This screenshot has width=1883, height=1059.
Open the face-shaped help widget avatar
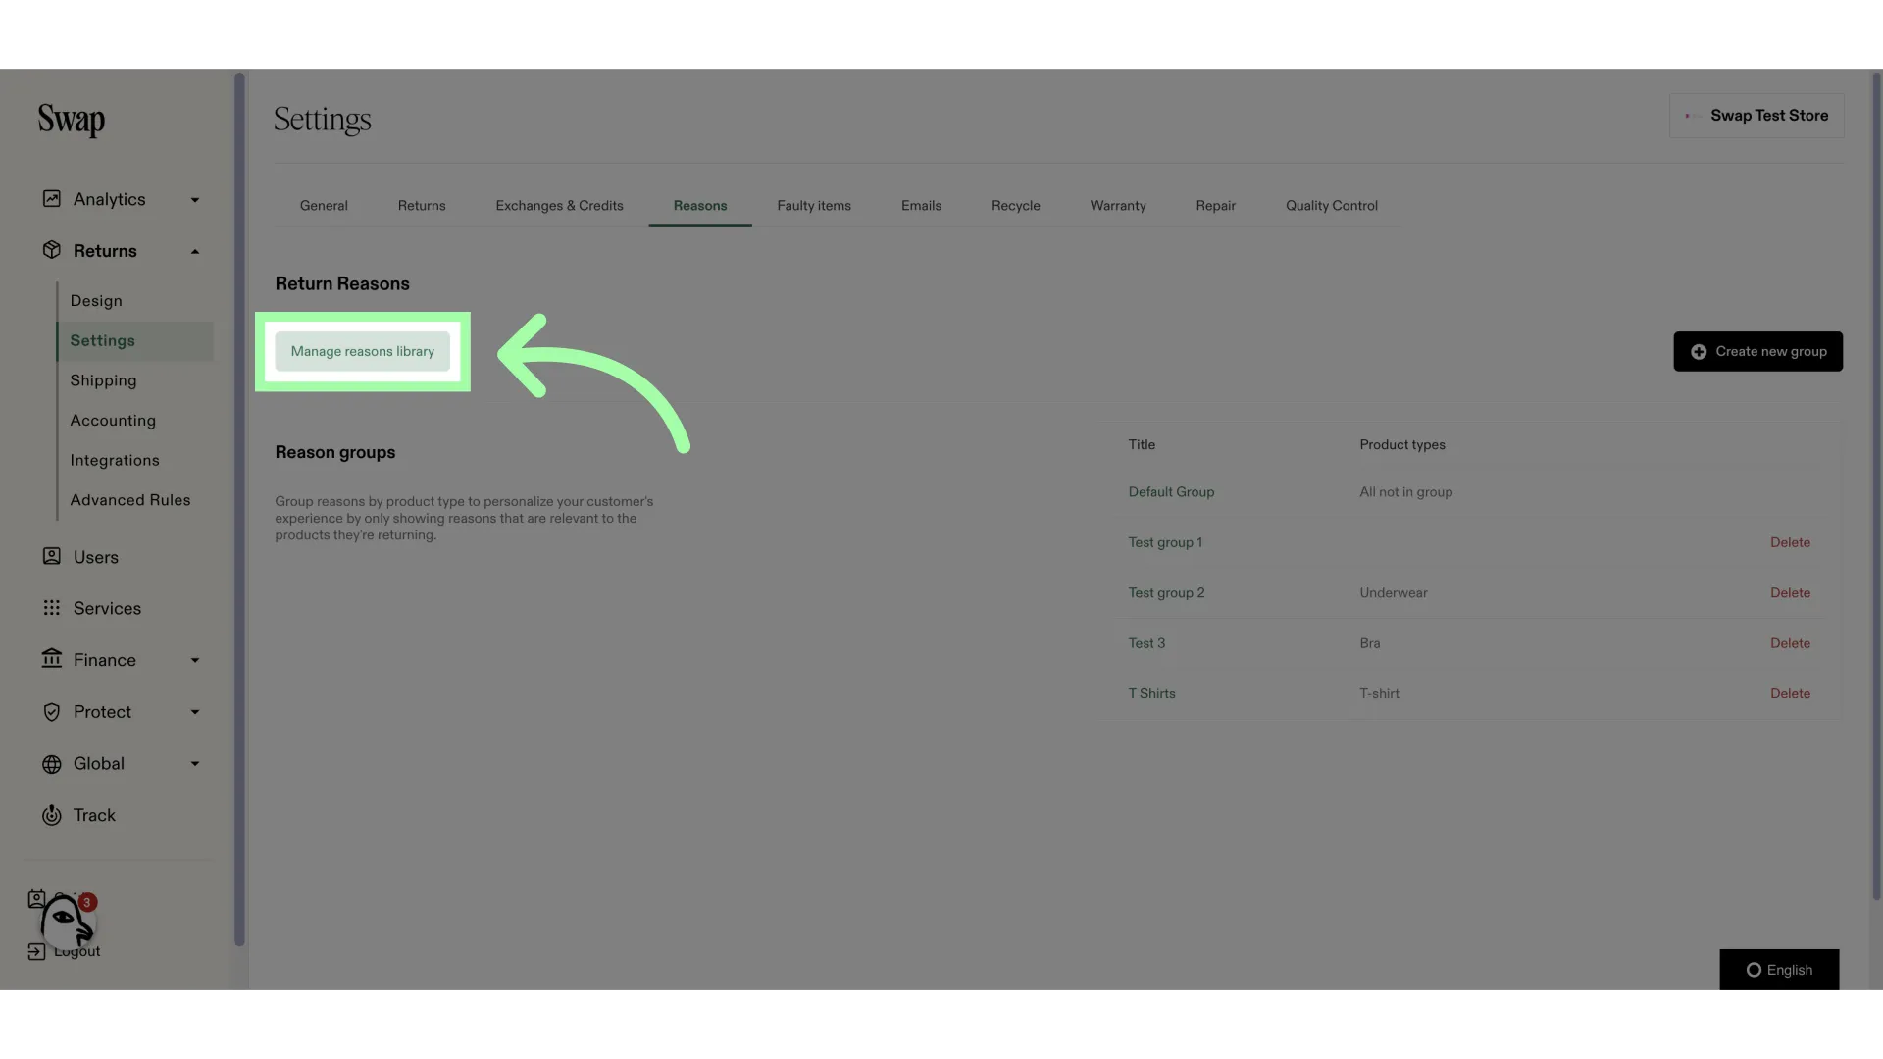(x=67, y=922)
